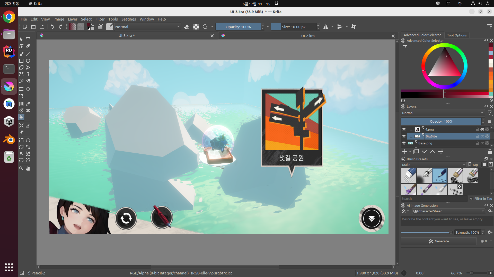Select the Fill bucket tool
Image resolution: width=494 pixels, height=277 pixels.
(x=21, y=117)
